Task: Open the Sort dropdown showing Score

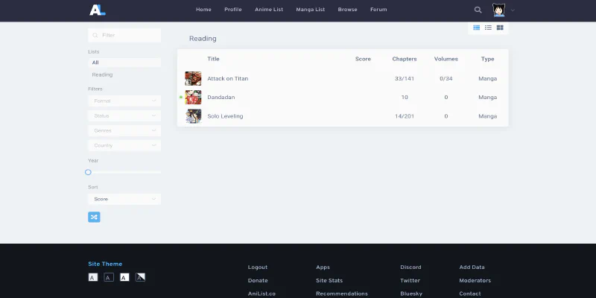Action: click(x=124, y=199)
